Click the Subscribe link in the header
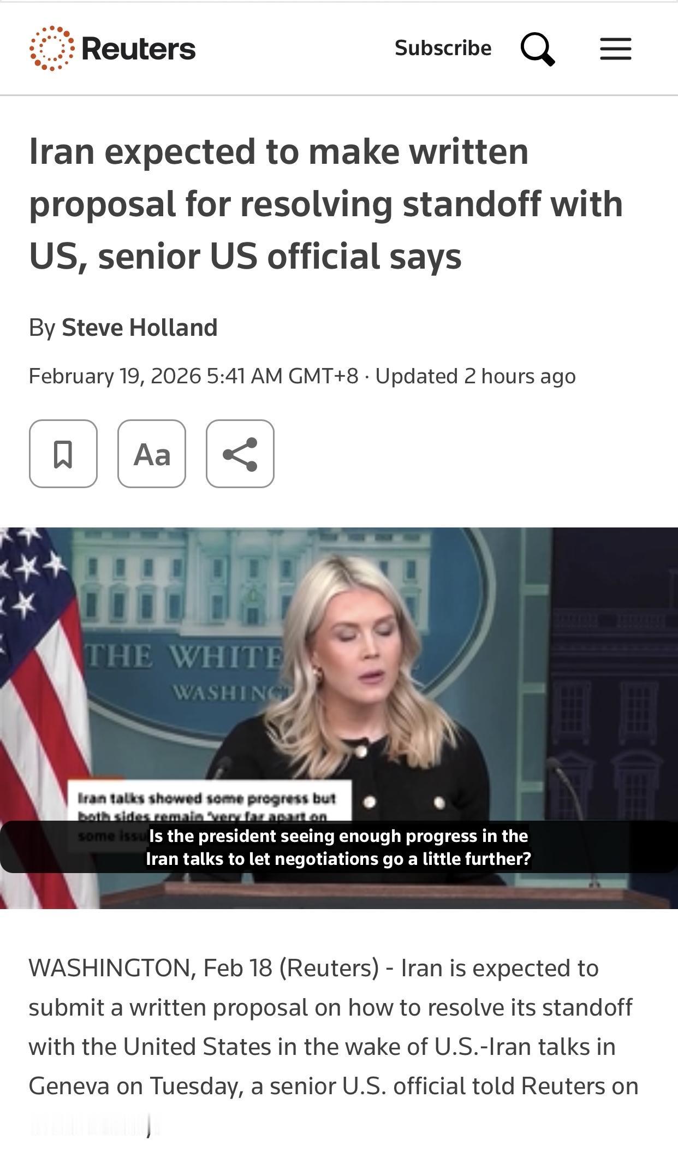678x1151 pixels. [x=443, y=48]
